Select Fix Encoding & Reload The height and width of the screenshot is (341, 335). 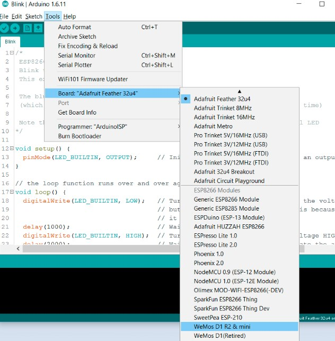coord(113,46)
